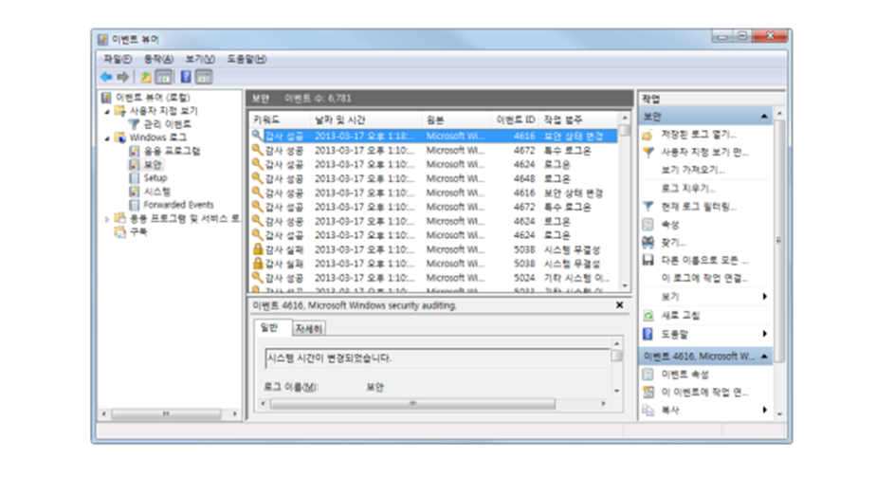Select the 보안 log icon in the tree
The image size is (876, 477).
[134, 165]
